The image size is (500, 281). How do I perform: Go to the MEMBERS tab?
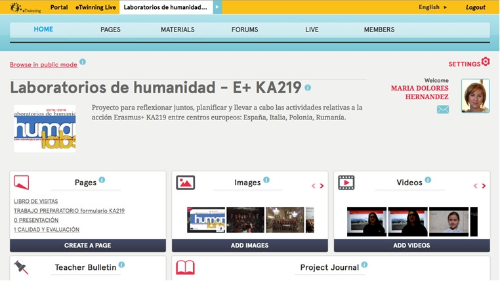click(379, 30)
